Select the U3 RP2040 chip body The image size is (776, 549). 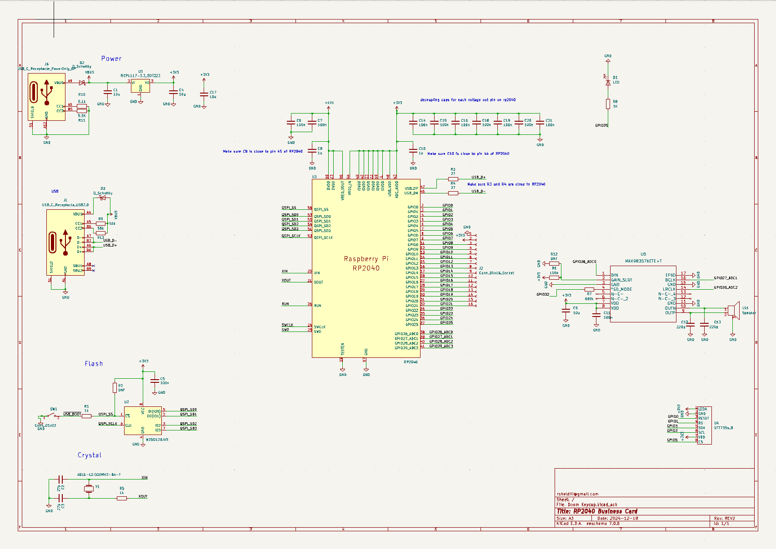(x=366, y=268)
